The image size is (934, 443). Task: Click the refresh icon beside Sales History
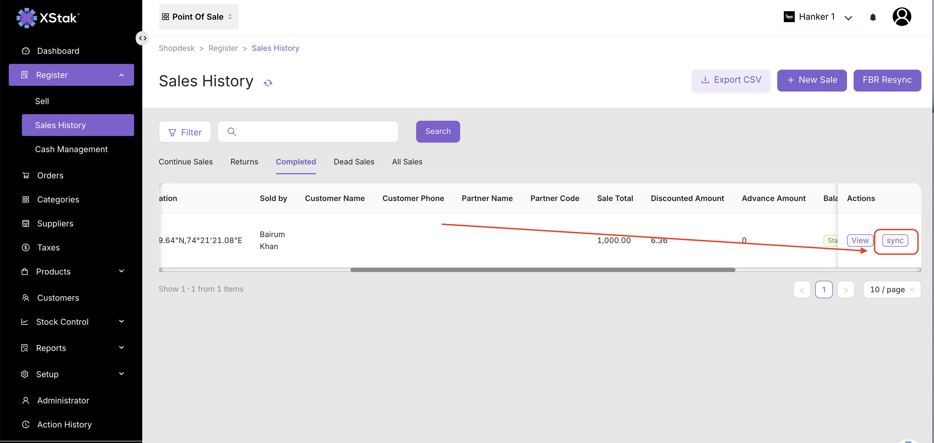point(268,83)
